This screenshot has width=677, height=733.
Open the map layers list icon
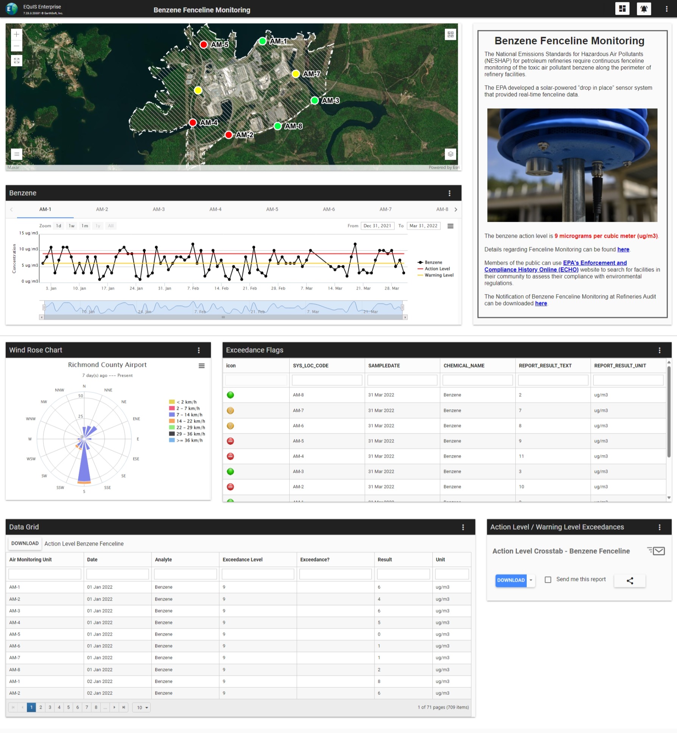(450, 154)
